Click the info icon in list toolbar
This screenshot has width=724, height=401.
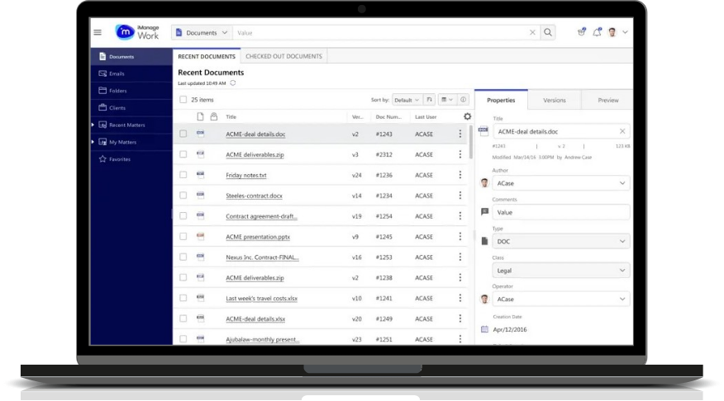click(x=463, y=100)
